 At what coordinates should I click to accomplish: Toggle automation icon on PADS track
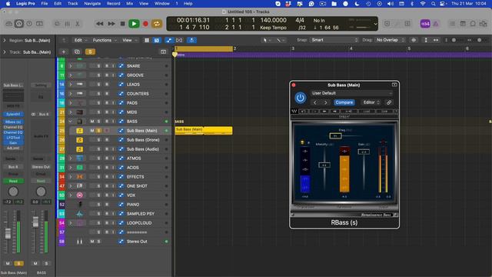click(121, 103)
